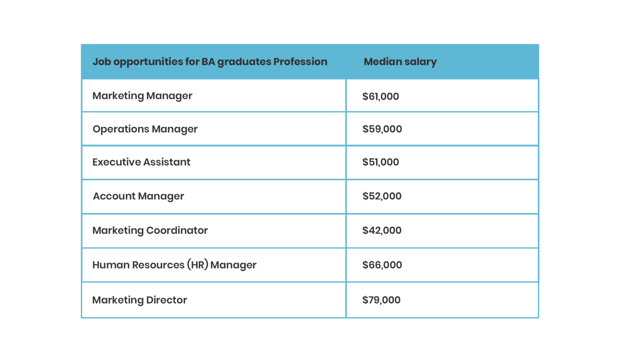Click the $61,000 salary value
Image resolution: width=621 pixels, height=355 pixels.
coord(381,96)
